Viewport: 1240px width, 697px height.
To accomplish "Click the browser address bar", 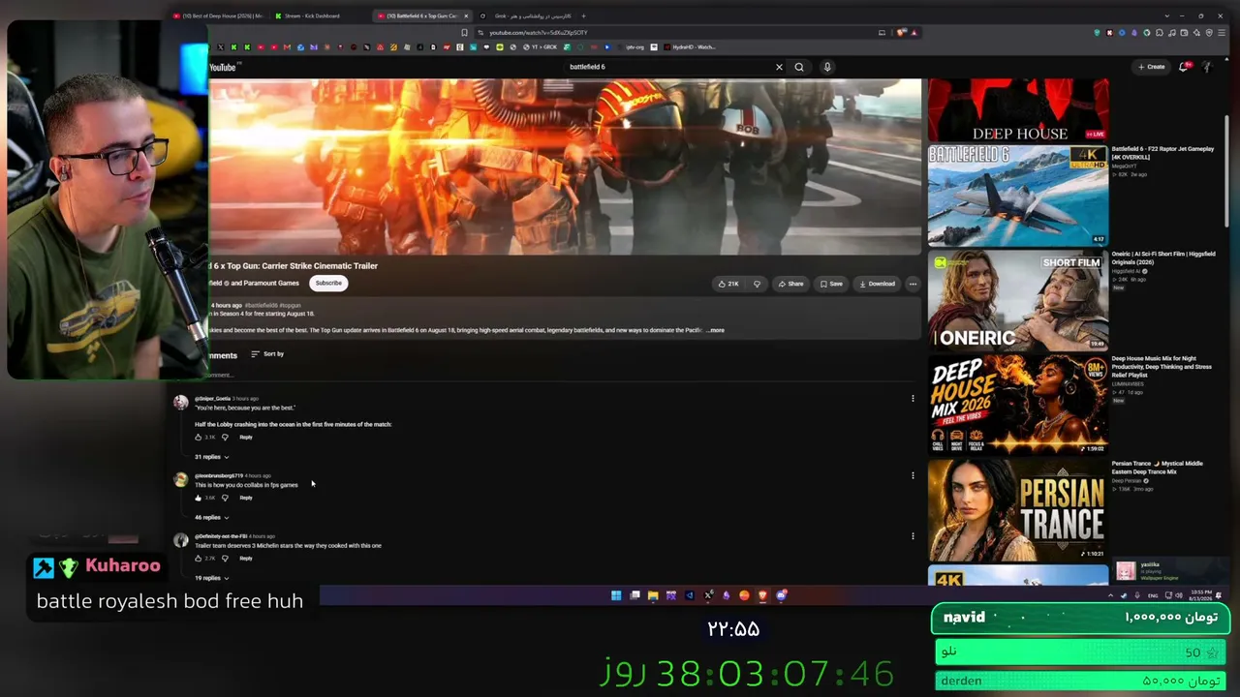I will (x=678, y=32).
